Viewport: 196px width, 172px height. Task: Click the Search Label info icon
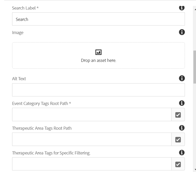pyautogui.click(x=182, y=8)
